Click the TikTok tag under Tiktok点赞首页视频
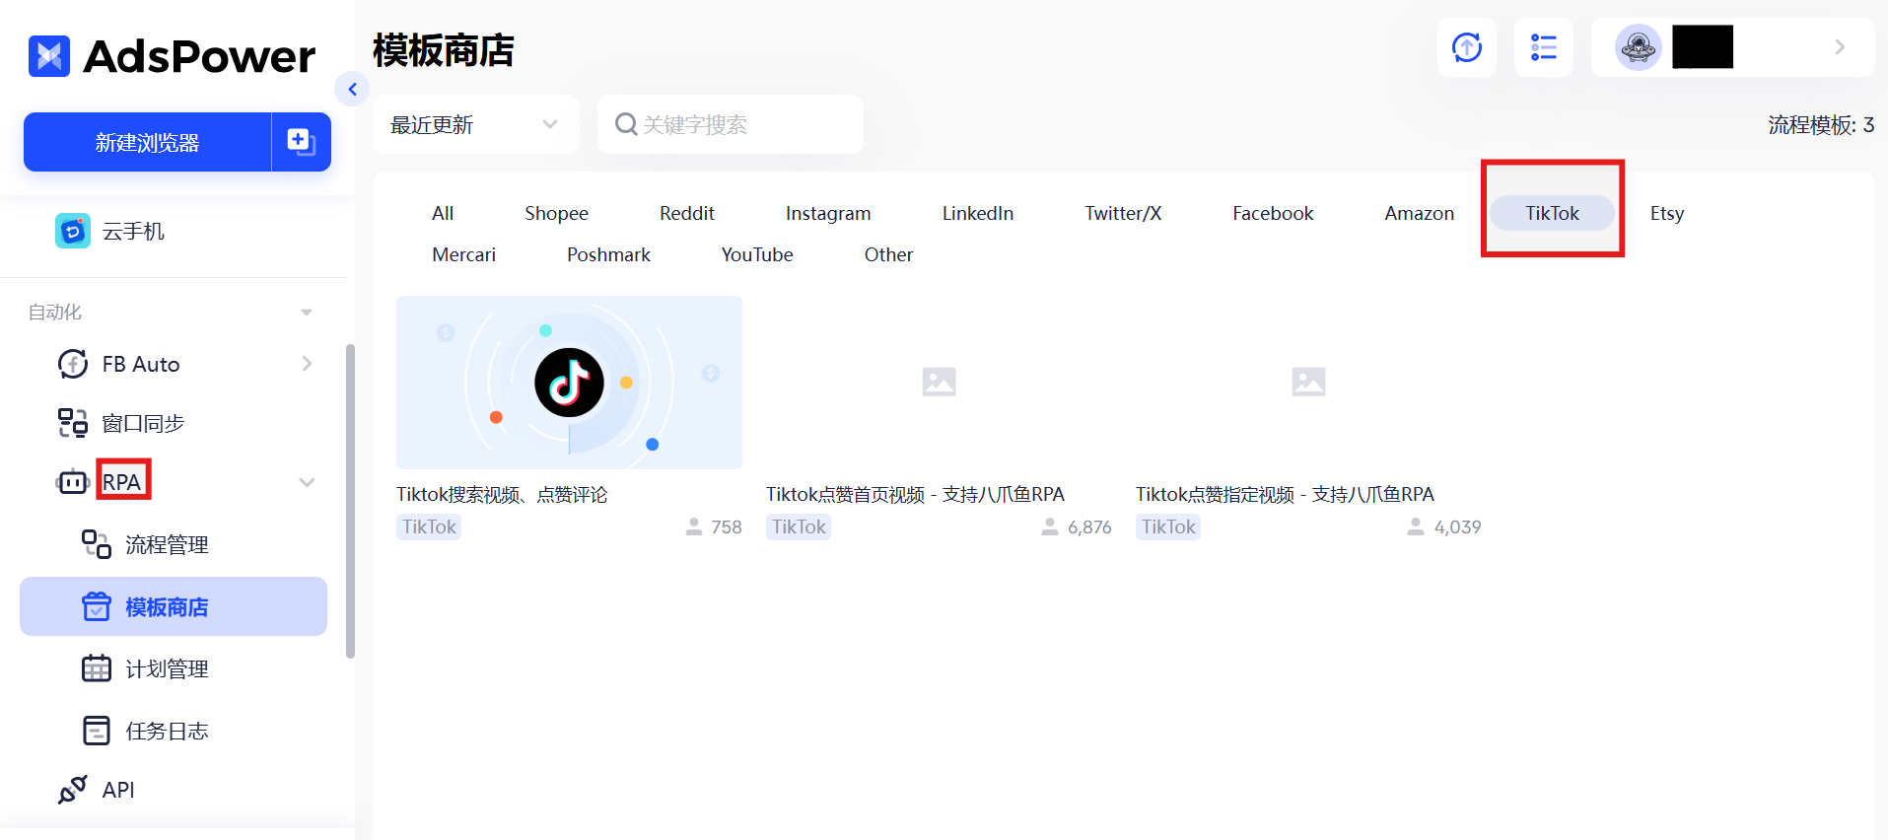 [799, 526]
